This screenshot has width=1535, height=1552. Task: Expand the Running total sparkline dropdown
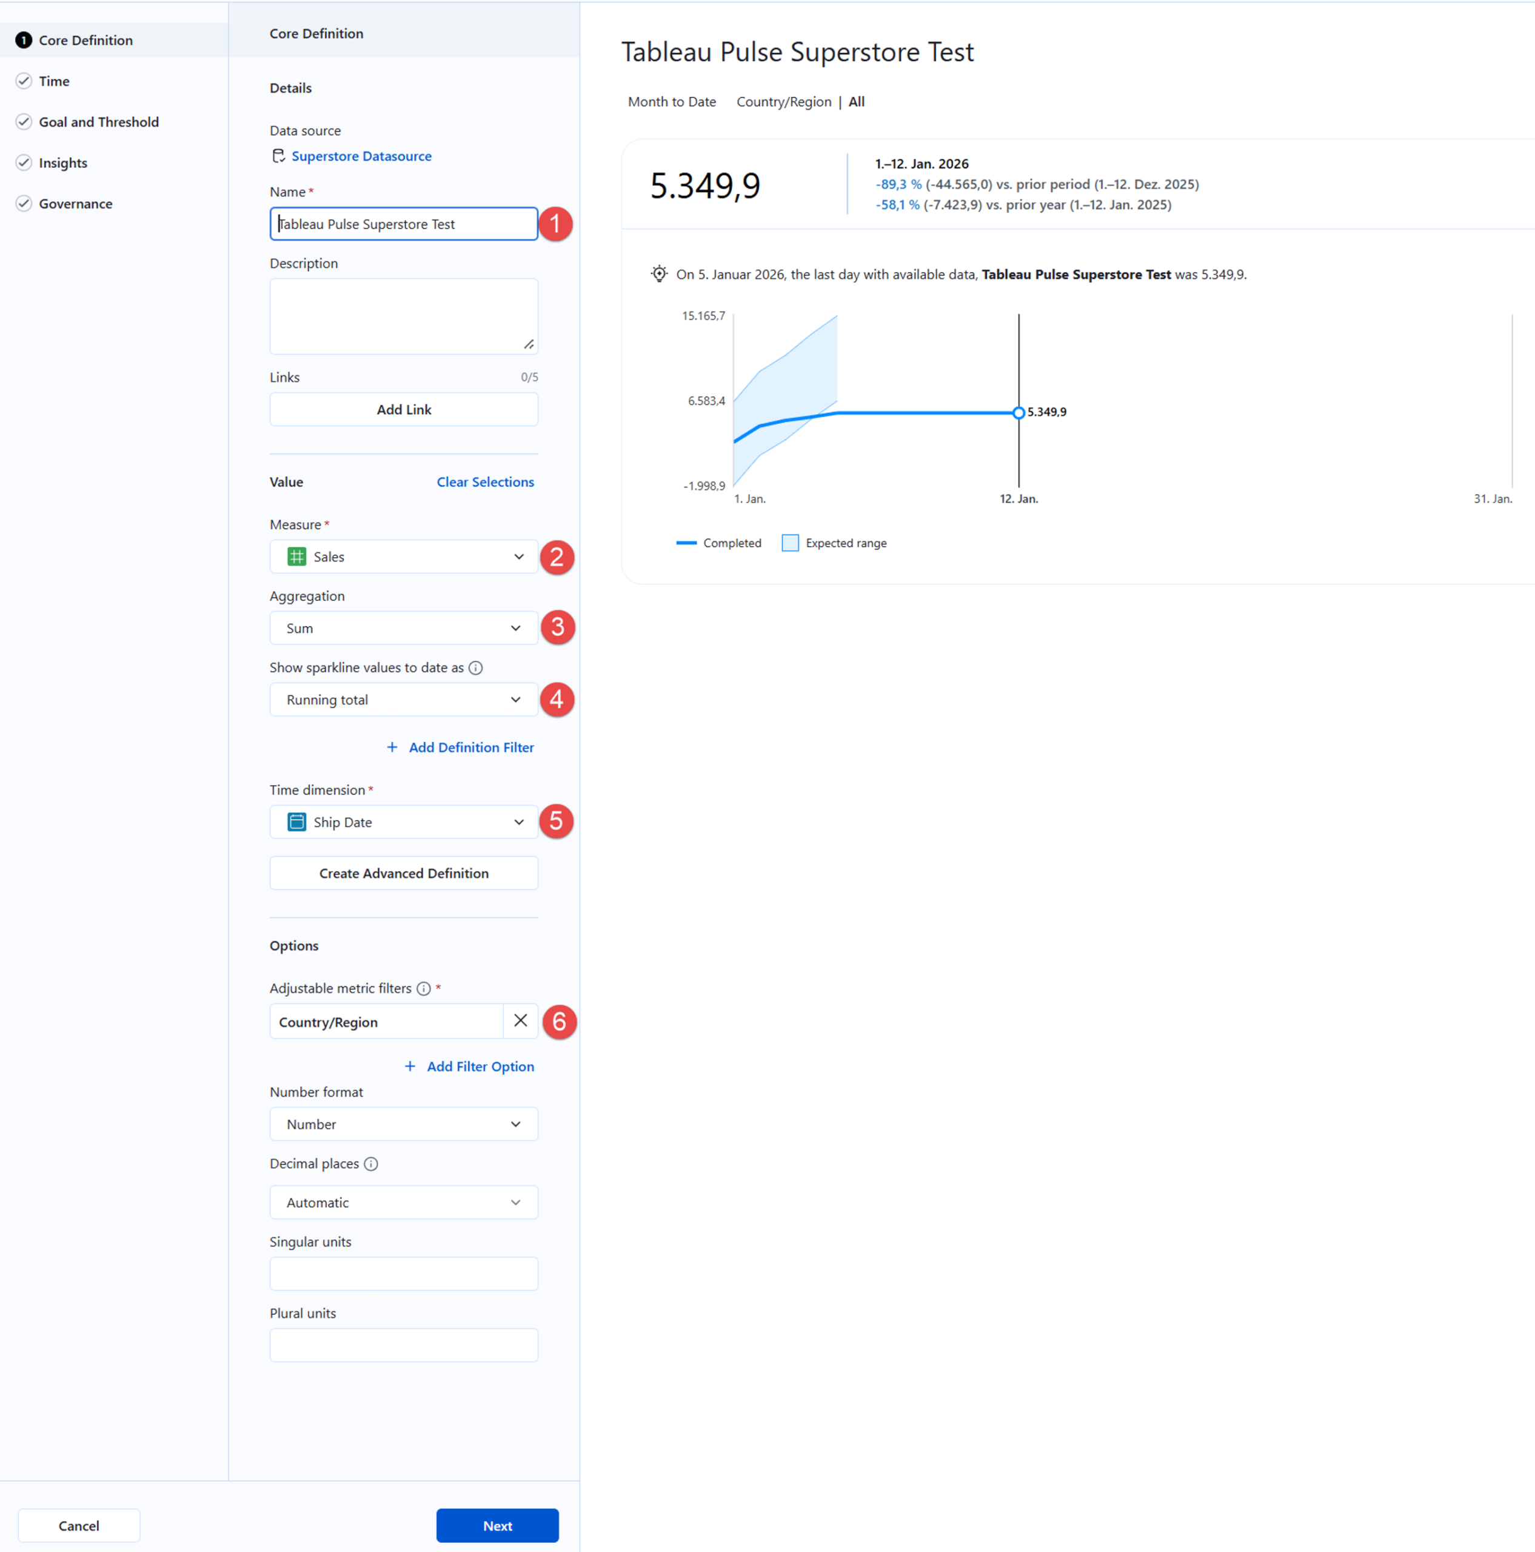tap(403, 700)
